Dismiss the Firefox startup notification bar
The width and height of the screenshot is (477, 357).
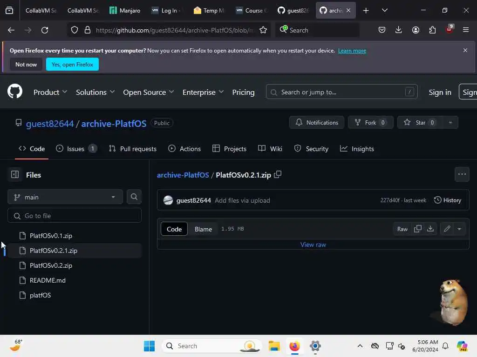465,50
